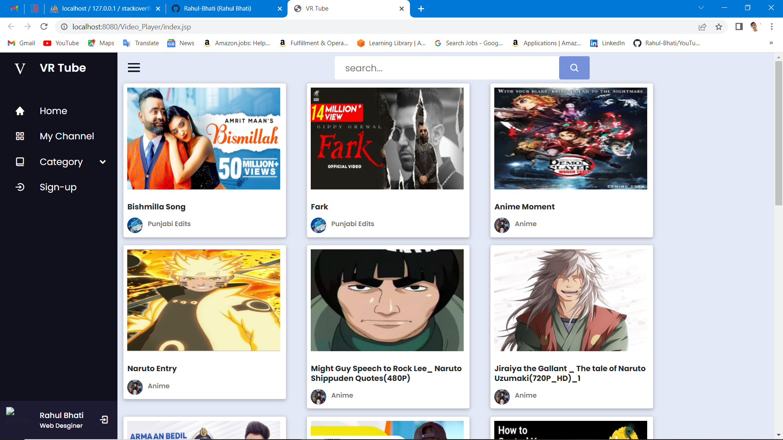Image resolution: width=783 pixels, height=440 pixels.
Task: Open Punjabi Edits avatar under Fark
Action: [x=318, y=224]
